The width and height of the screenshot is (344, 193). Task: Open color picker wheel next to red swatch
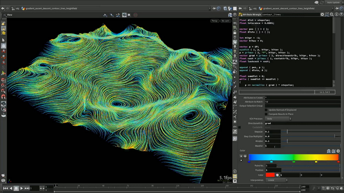click(x=277, y=175)
